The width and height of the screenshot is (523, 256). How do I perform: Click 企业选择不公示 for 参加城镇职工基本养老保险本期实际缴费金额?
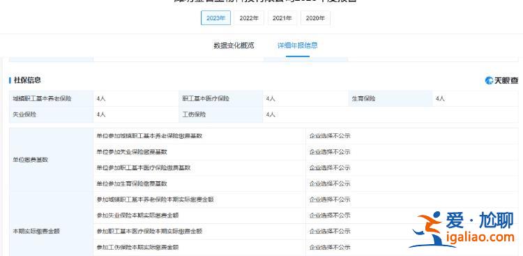[330, 199]
